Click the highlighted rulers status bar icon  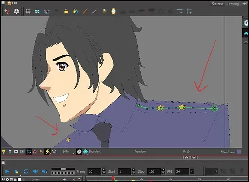(x=29, y=152)
